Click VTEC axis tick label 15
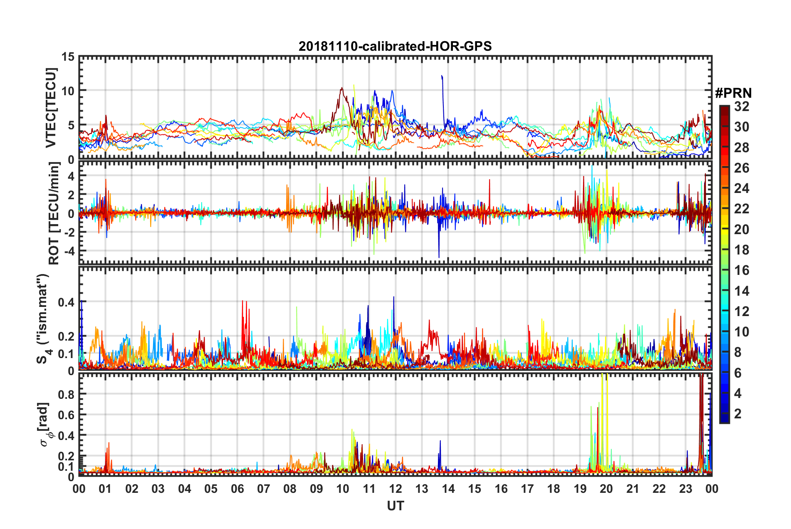Viewport: 791px width, 529px height. click(x=68, y=57)
